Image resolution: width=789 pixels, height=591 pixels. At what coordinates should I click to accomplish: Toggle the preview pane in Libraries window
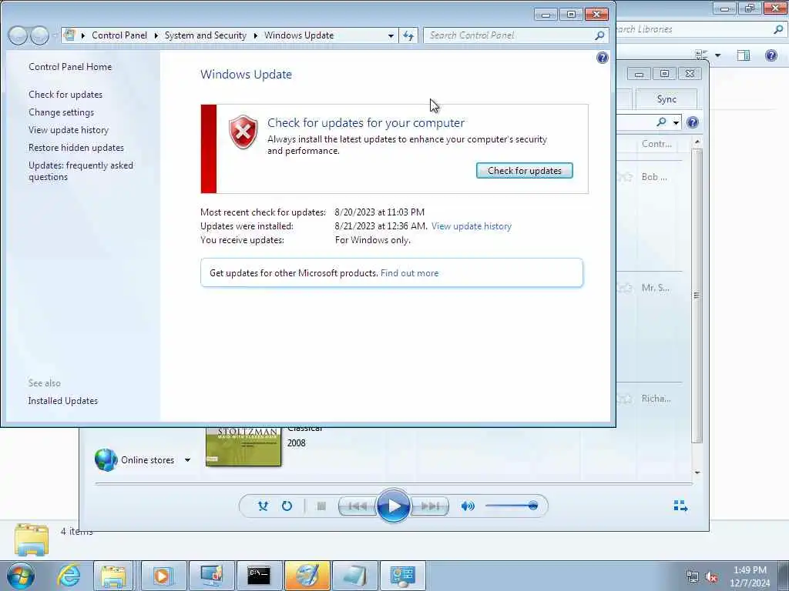(744, 55)
